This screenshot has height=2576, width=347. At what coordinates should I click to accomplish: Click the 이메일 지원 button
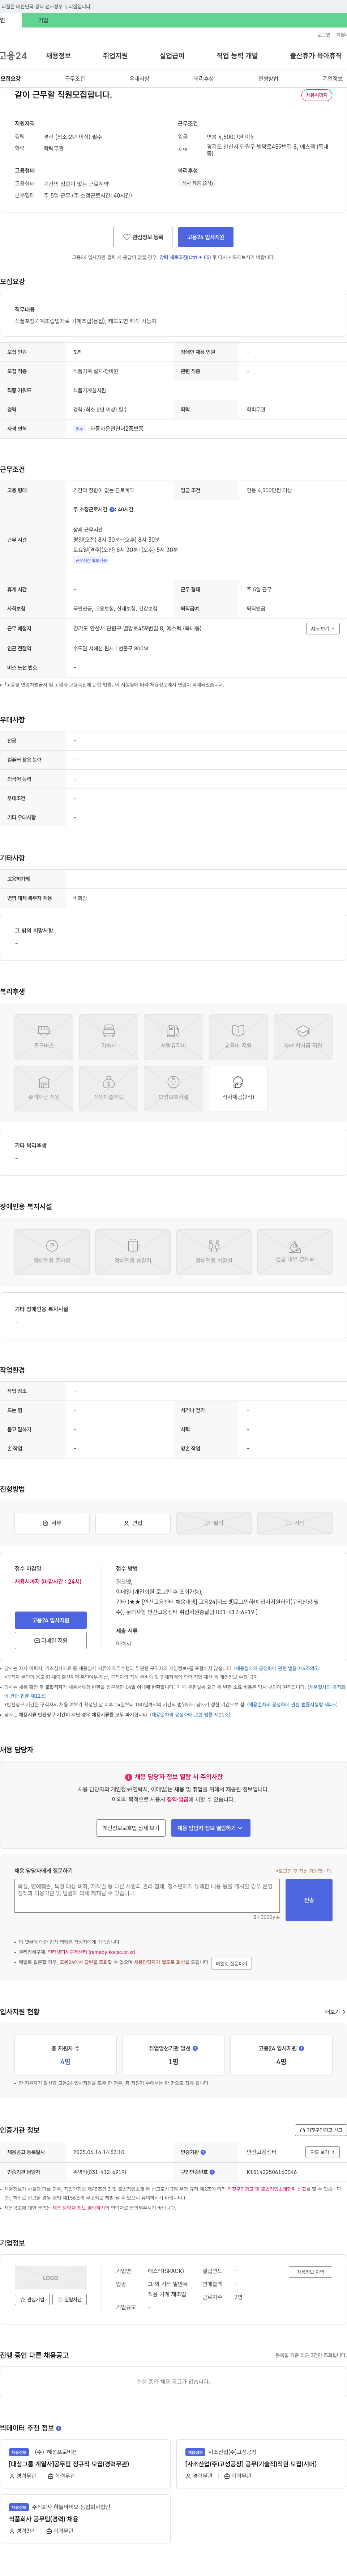pos(51,1640)
